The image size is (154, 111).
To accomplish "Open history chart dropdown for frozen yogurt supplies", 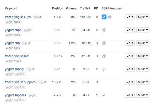I will pyautogui.click(x=130, y=82).
